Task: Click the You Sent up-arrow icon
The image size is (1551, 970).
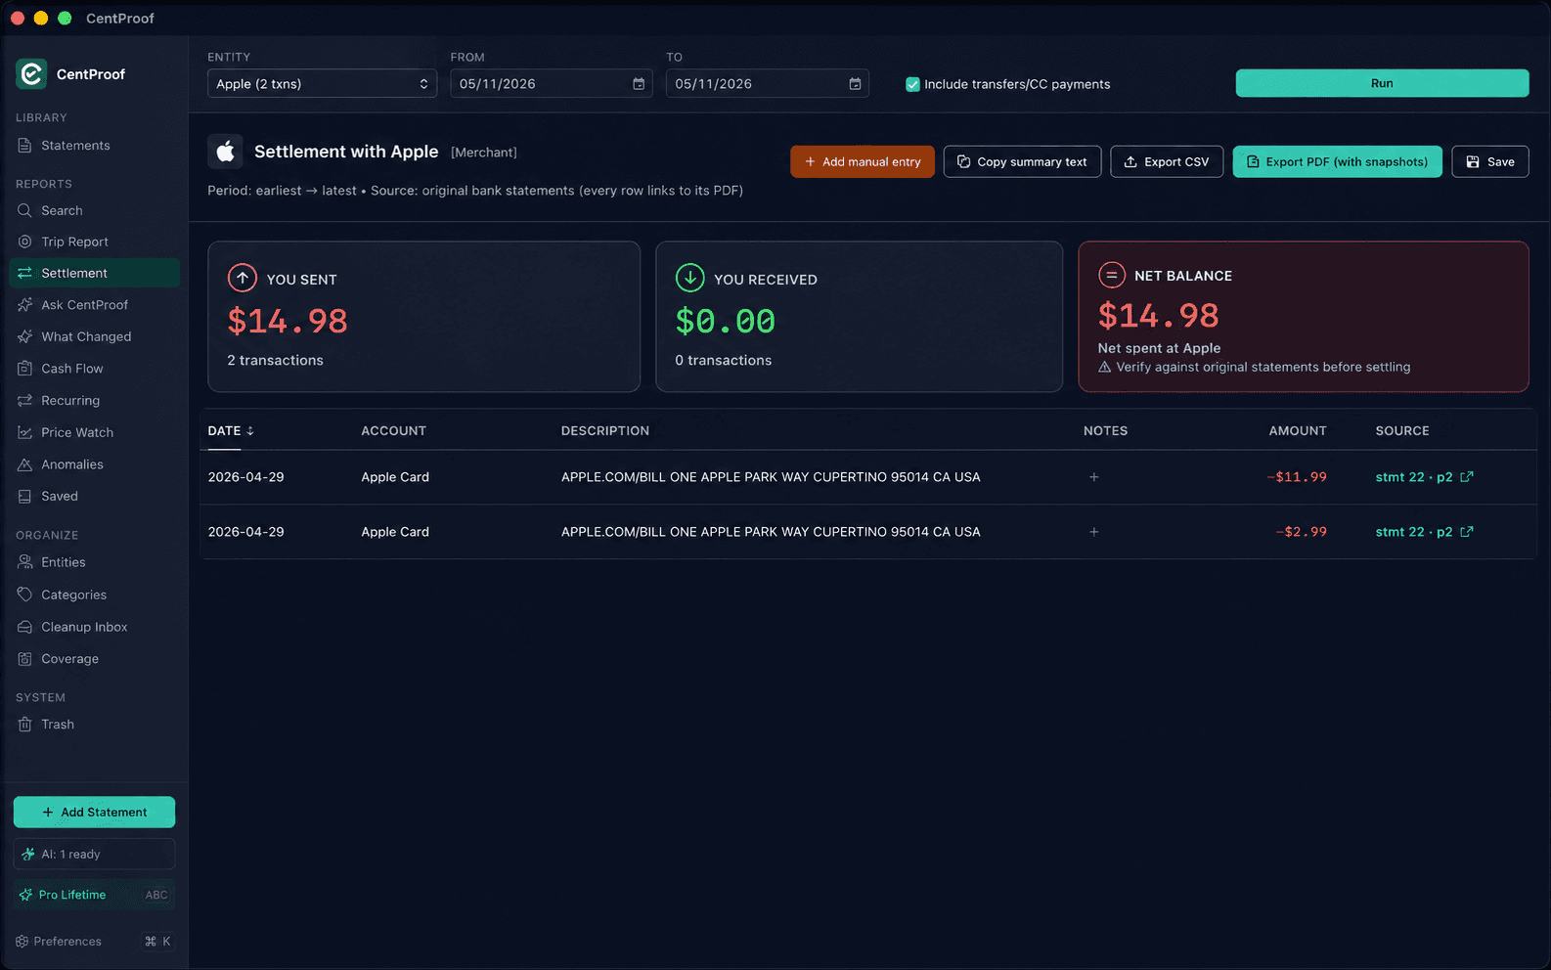Action: [243, 278]
